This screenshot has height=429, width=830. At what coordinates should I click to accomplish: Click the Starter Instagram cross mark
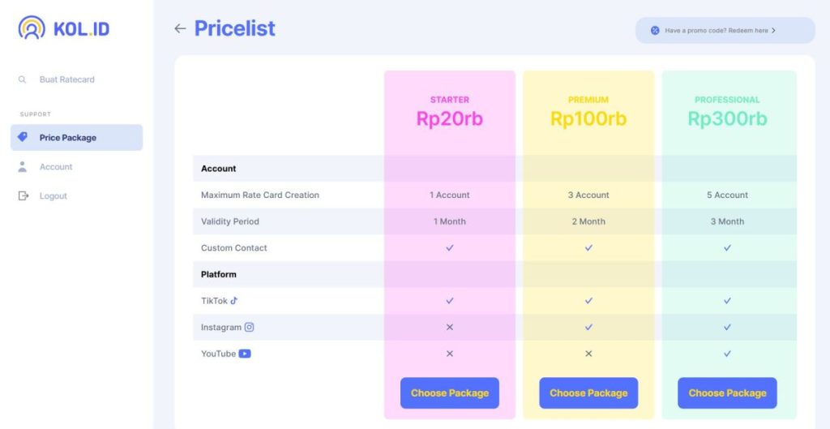[449, 328]
